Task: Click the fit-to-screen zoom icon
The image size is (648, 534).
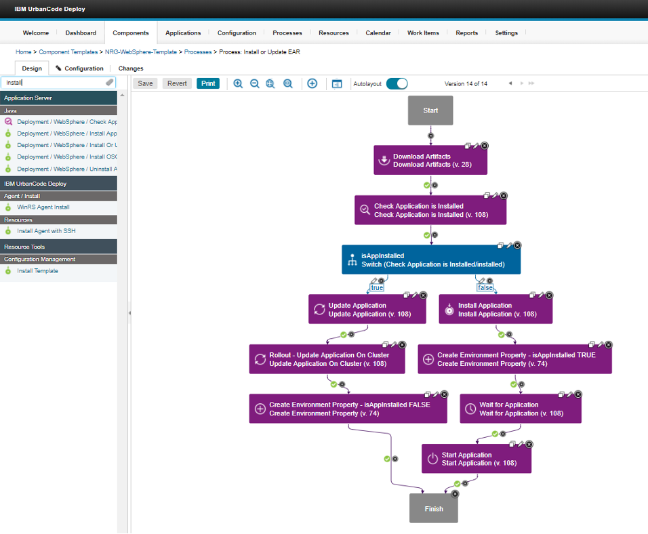Action: point(270,83)
